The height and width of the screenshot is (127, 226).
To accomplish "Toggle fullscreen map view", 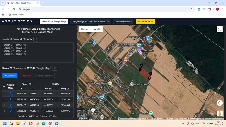I will (220, 29).
